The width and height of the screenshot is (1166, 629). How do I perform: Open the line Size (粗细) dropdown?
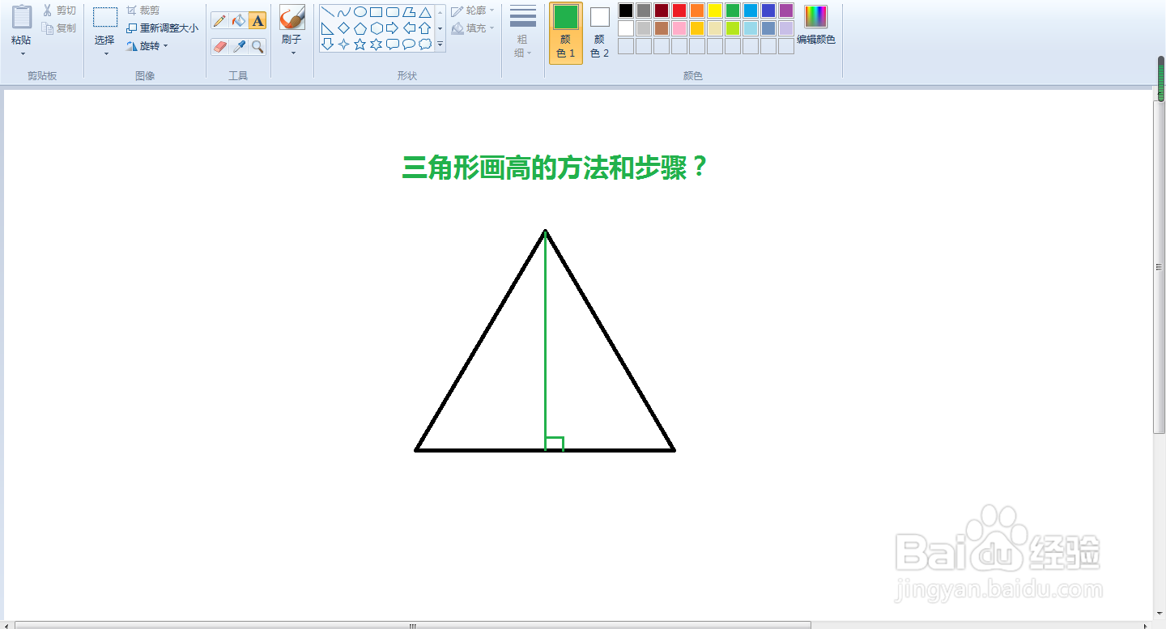[523, 33]
